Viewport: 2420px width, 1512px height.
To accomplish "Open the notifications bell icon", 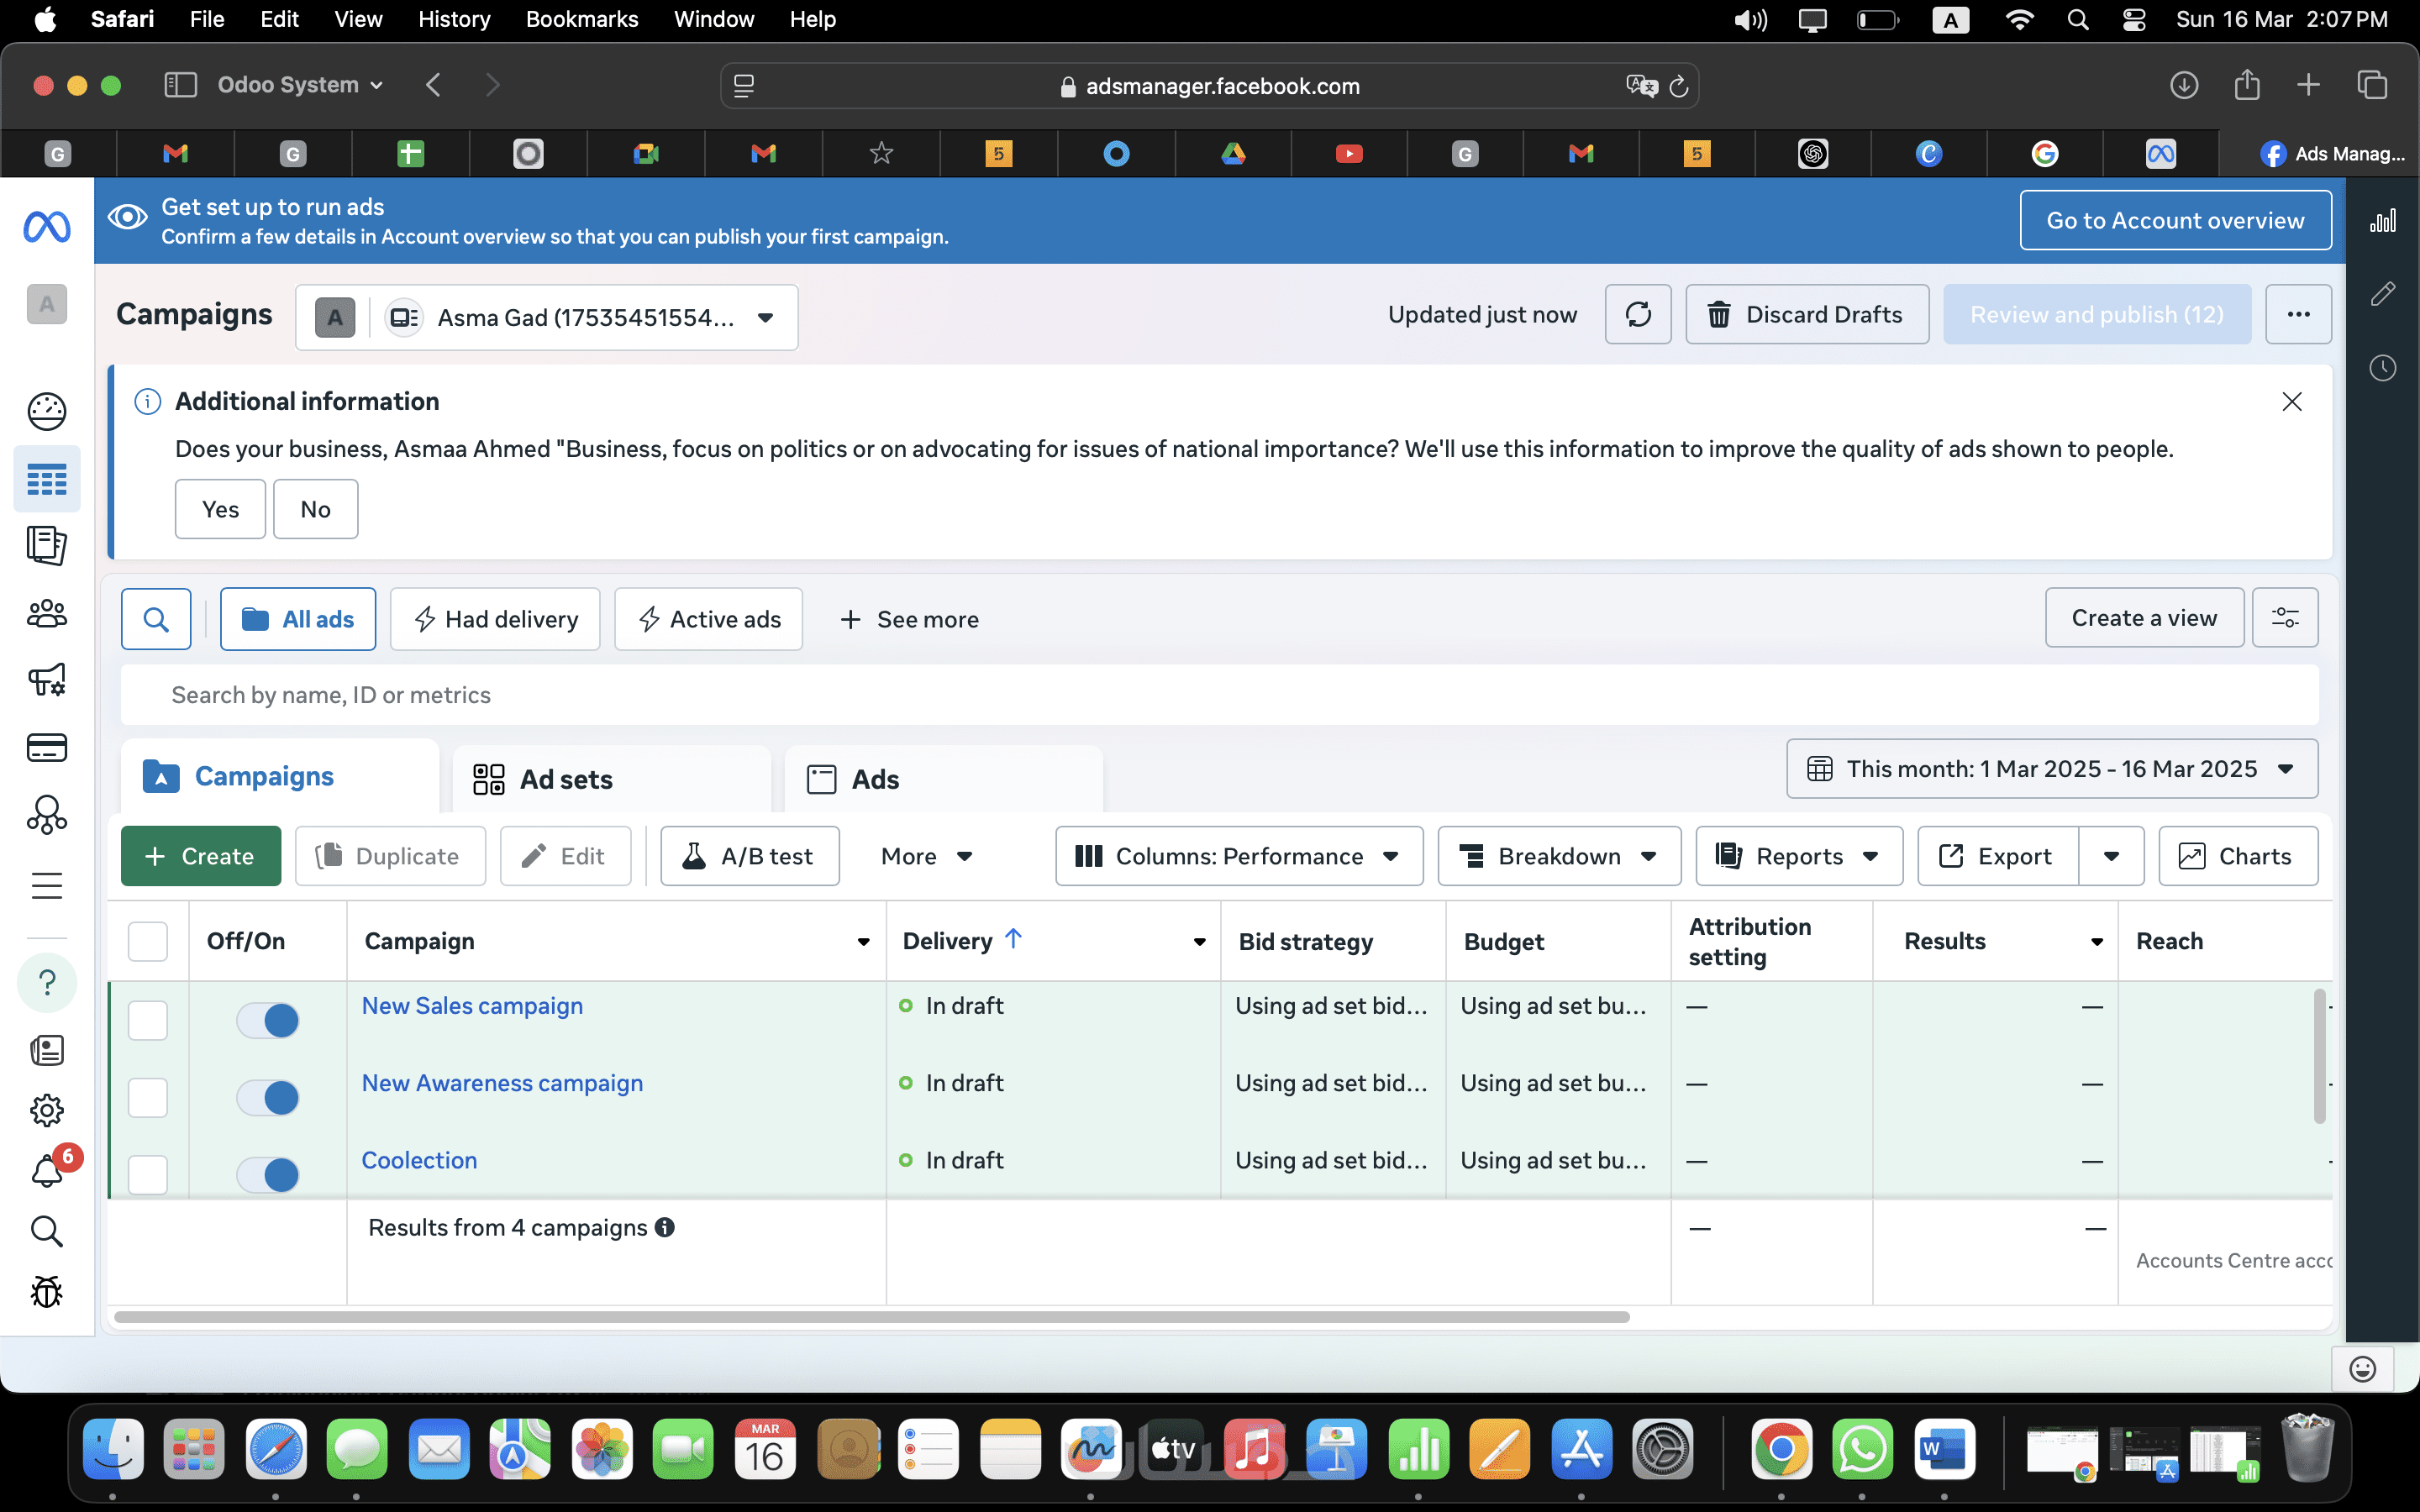I will 47,1170.
